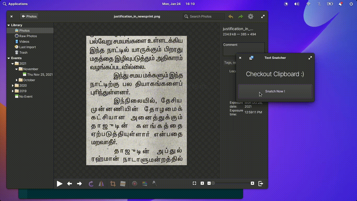This screenshot has width=357, height=201.
Task: Expand the 2019 event folder
Action: (13, 91)
